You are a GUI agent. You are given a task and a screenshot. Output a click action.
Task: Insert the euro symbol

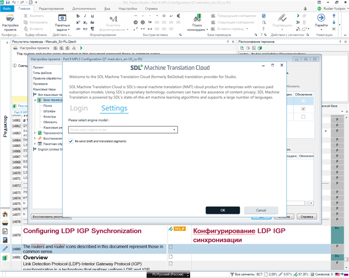[x=179, y=16]
